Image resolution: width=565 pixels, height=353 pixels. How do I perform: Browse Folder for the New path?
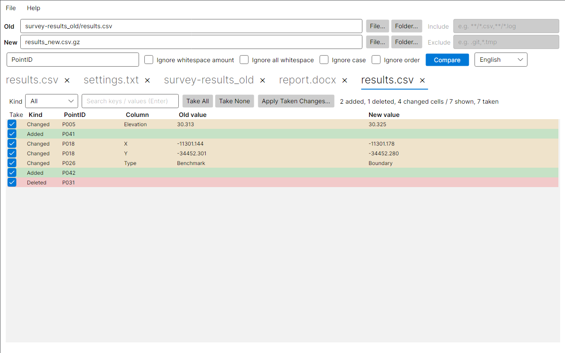pos(407,42)
